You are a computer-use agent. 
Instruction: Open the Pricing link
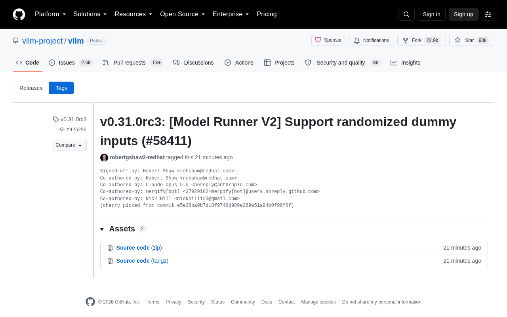pyautogui.click(x=267, y=14)
